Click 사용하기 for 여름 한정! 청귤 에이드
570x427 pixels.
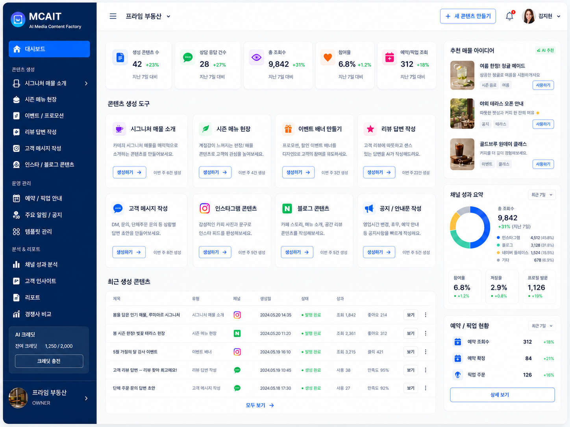click(x=543, y=85)
